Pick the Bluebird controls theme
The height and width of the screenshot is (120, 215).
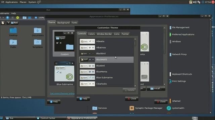[x=106, y=66]
